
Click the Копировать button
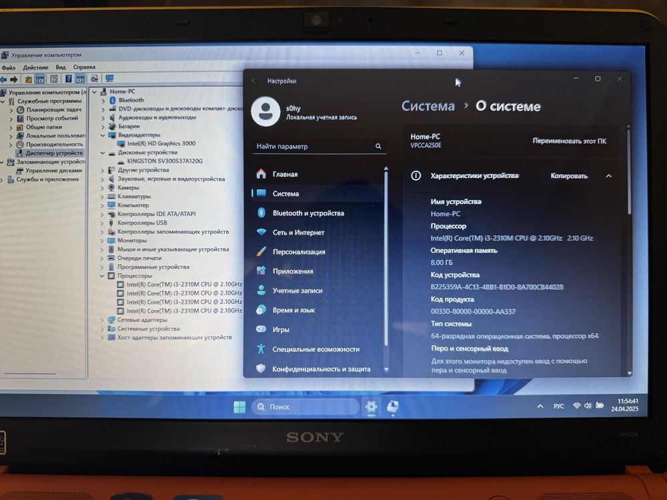pos(569,176)
